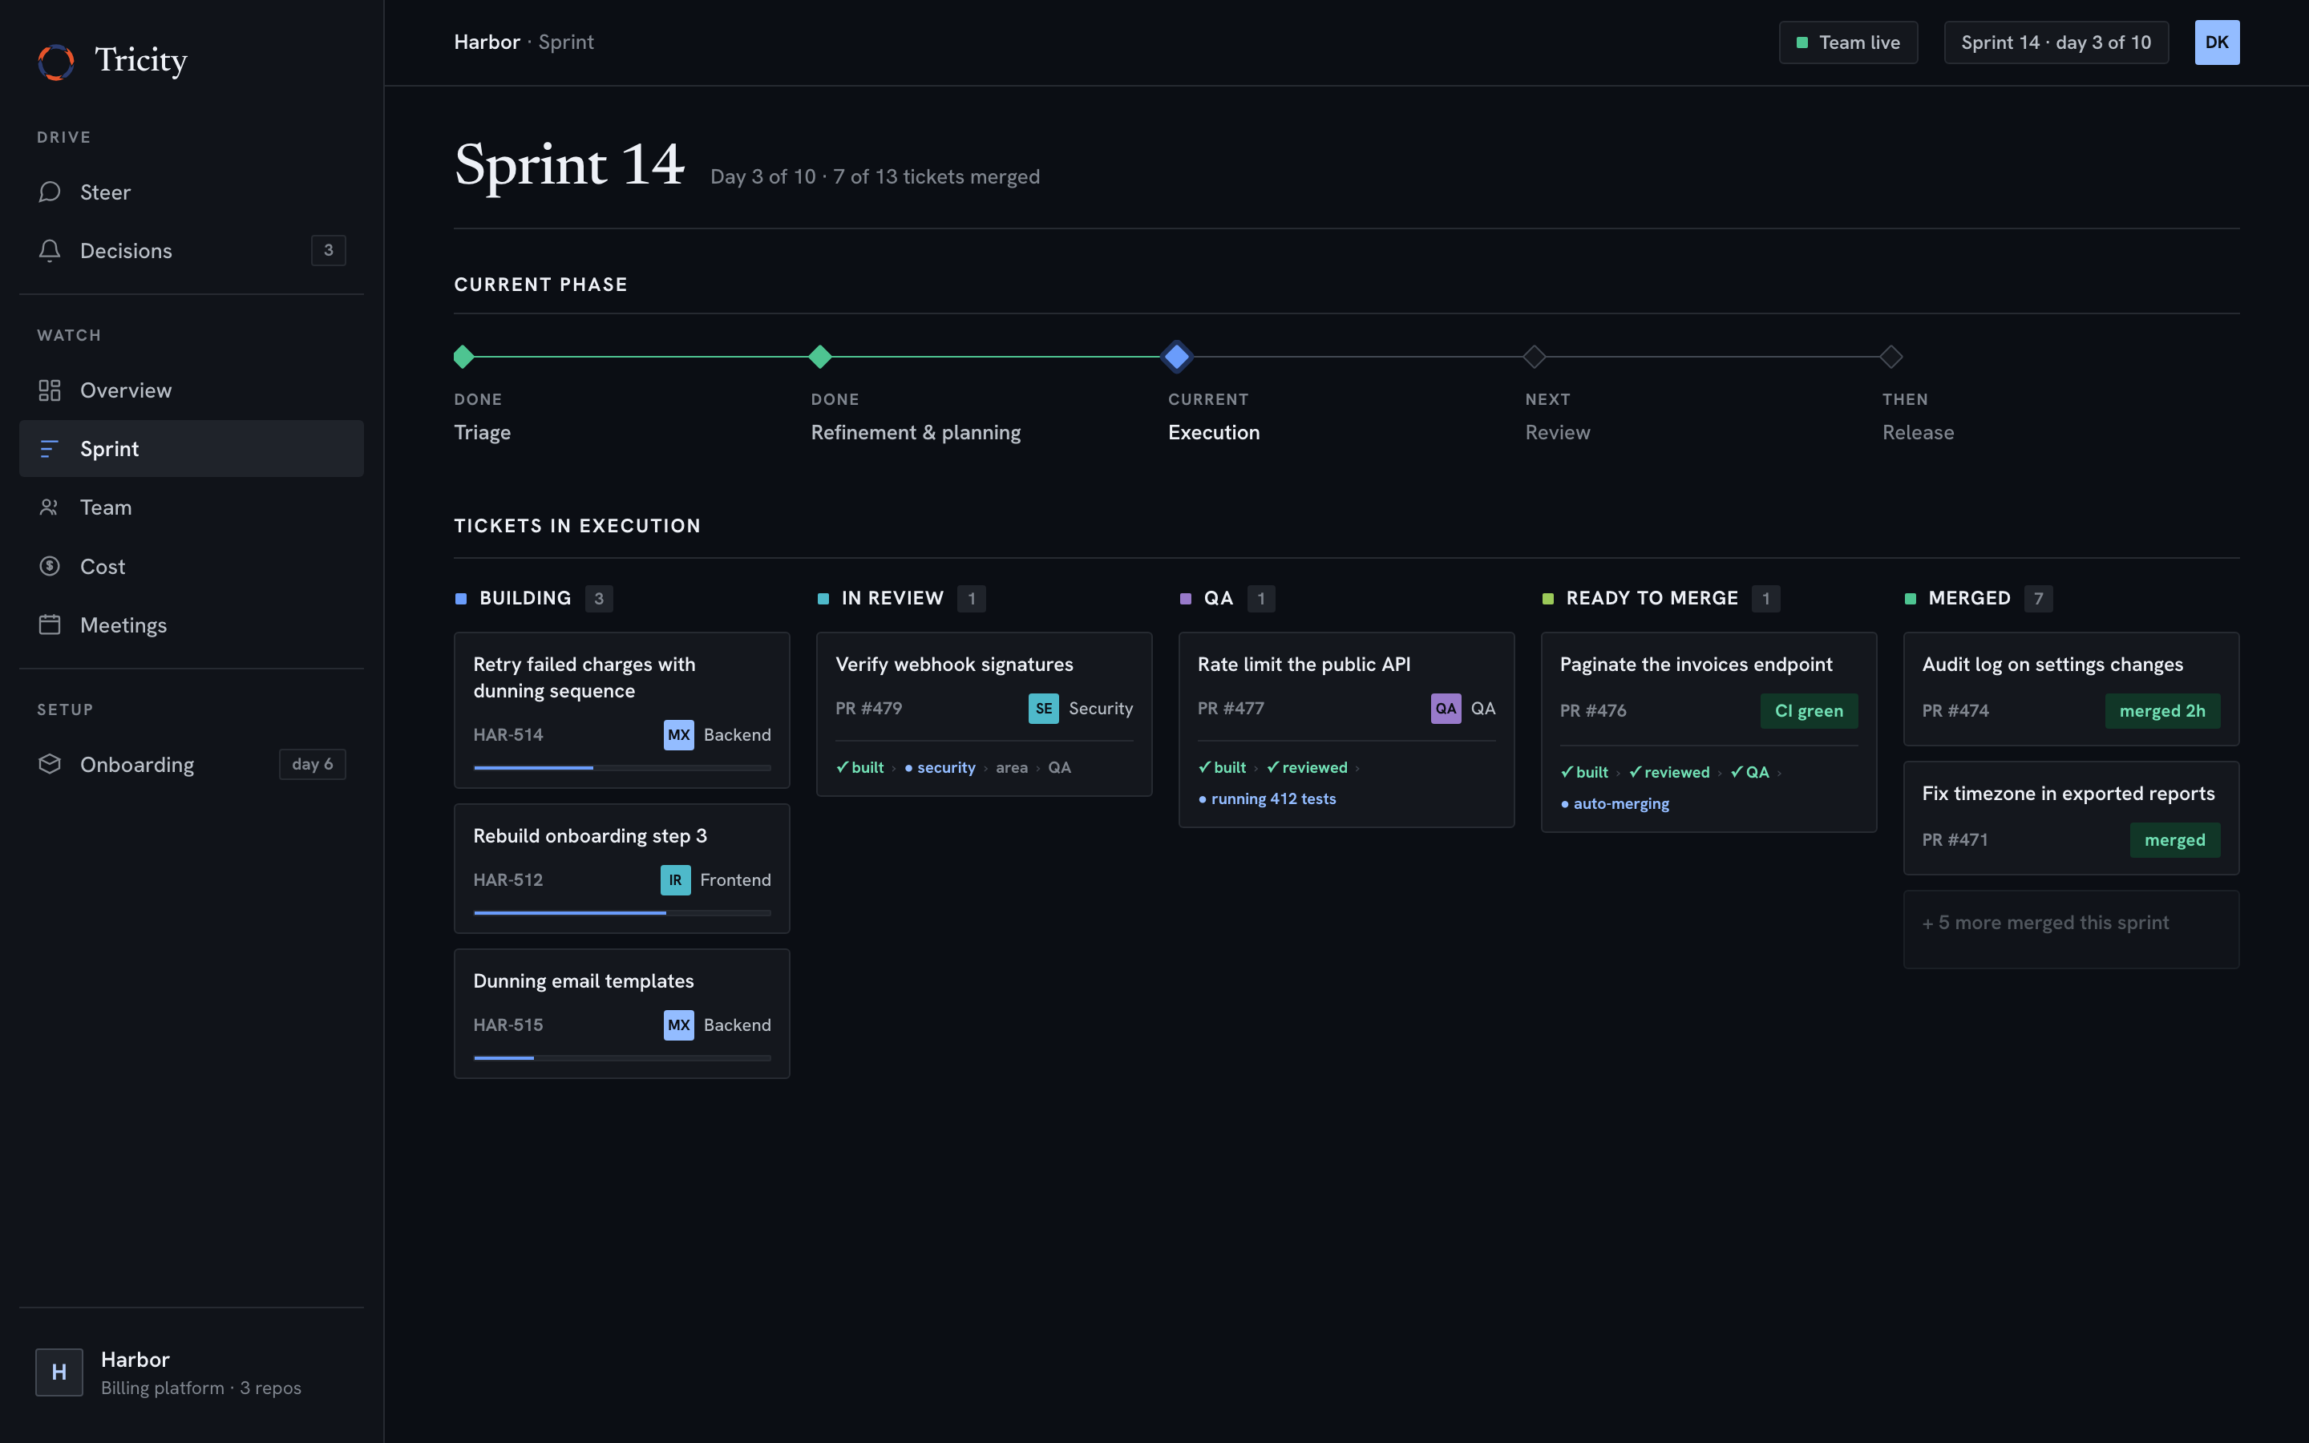Click the Sprint bars icon in sidebar
The image size is (2309, 1443).
pos(50,449)
